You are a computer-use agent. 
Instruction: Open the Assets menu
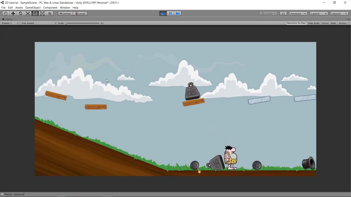(19, 7)
